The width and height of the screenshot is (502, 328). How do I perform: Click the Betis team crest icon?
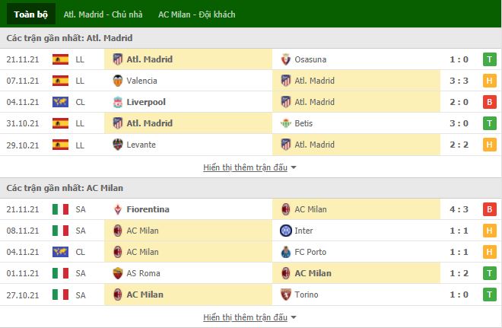point(285,123)
